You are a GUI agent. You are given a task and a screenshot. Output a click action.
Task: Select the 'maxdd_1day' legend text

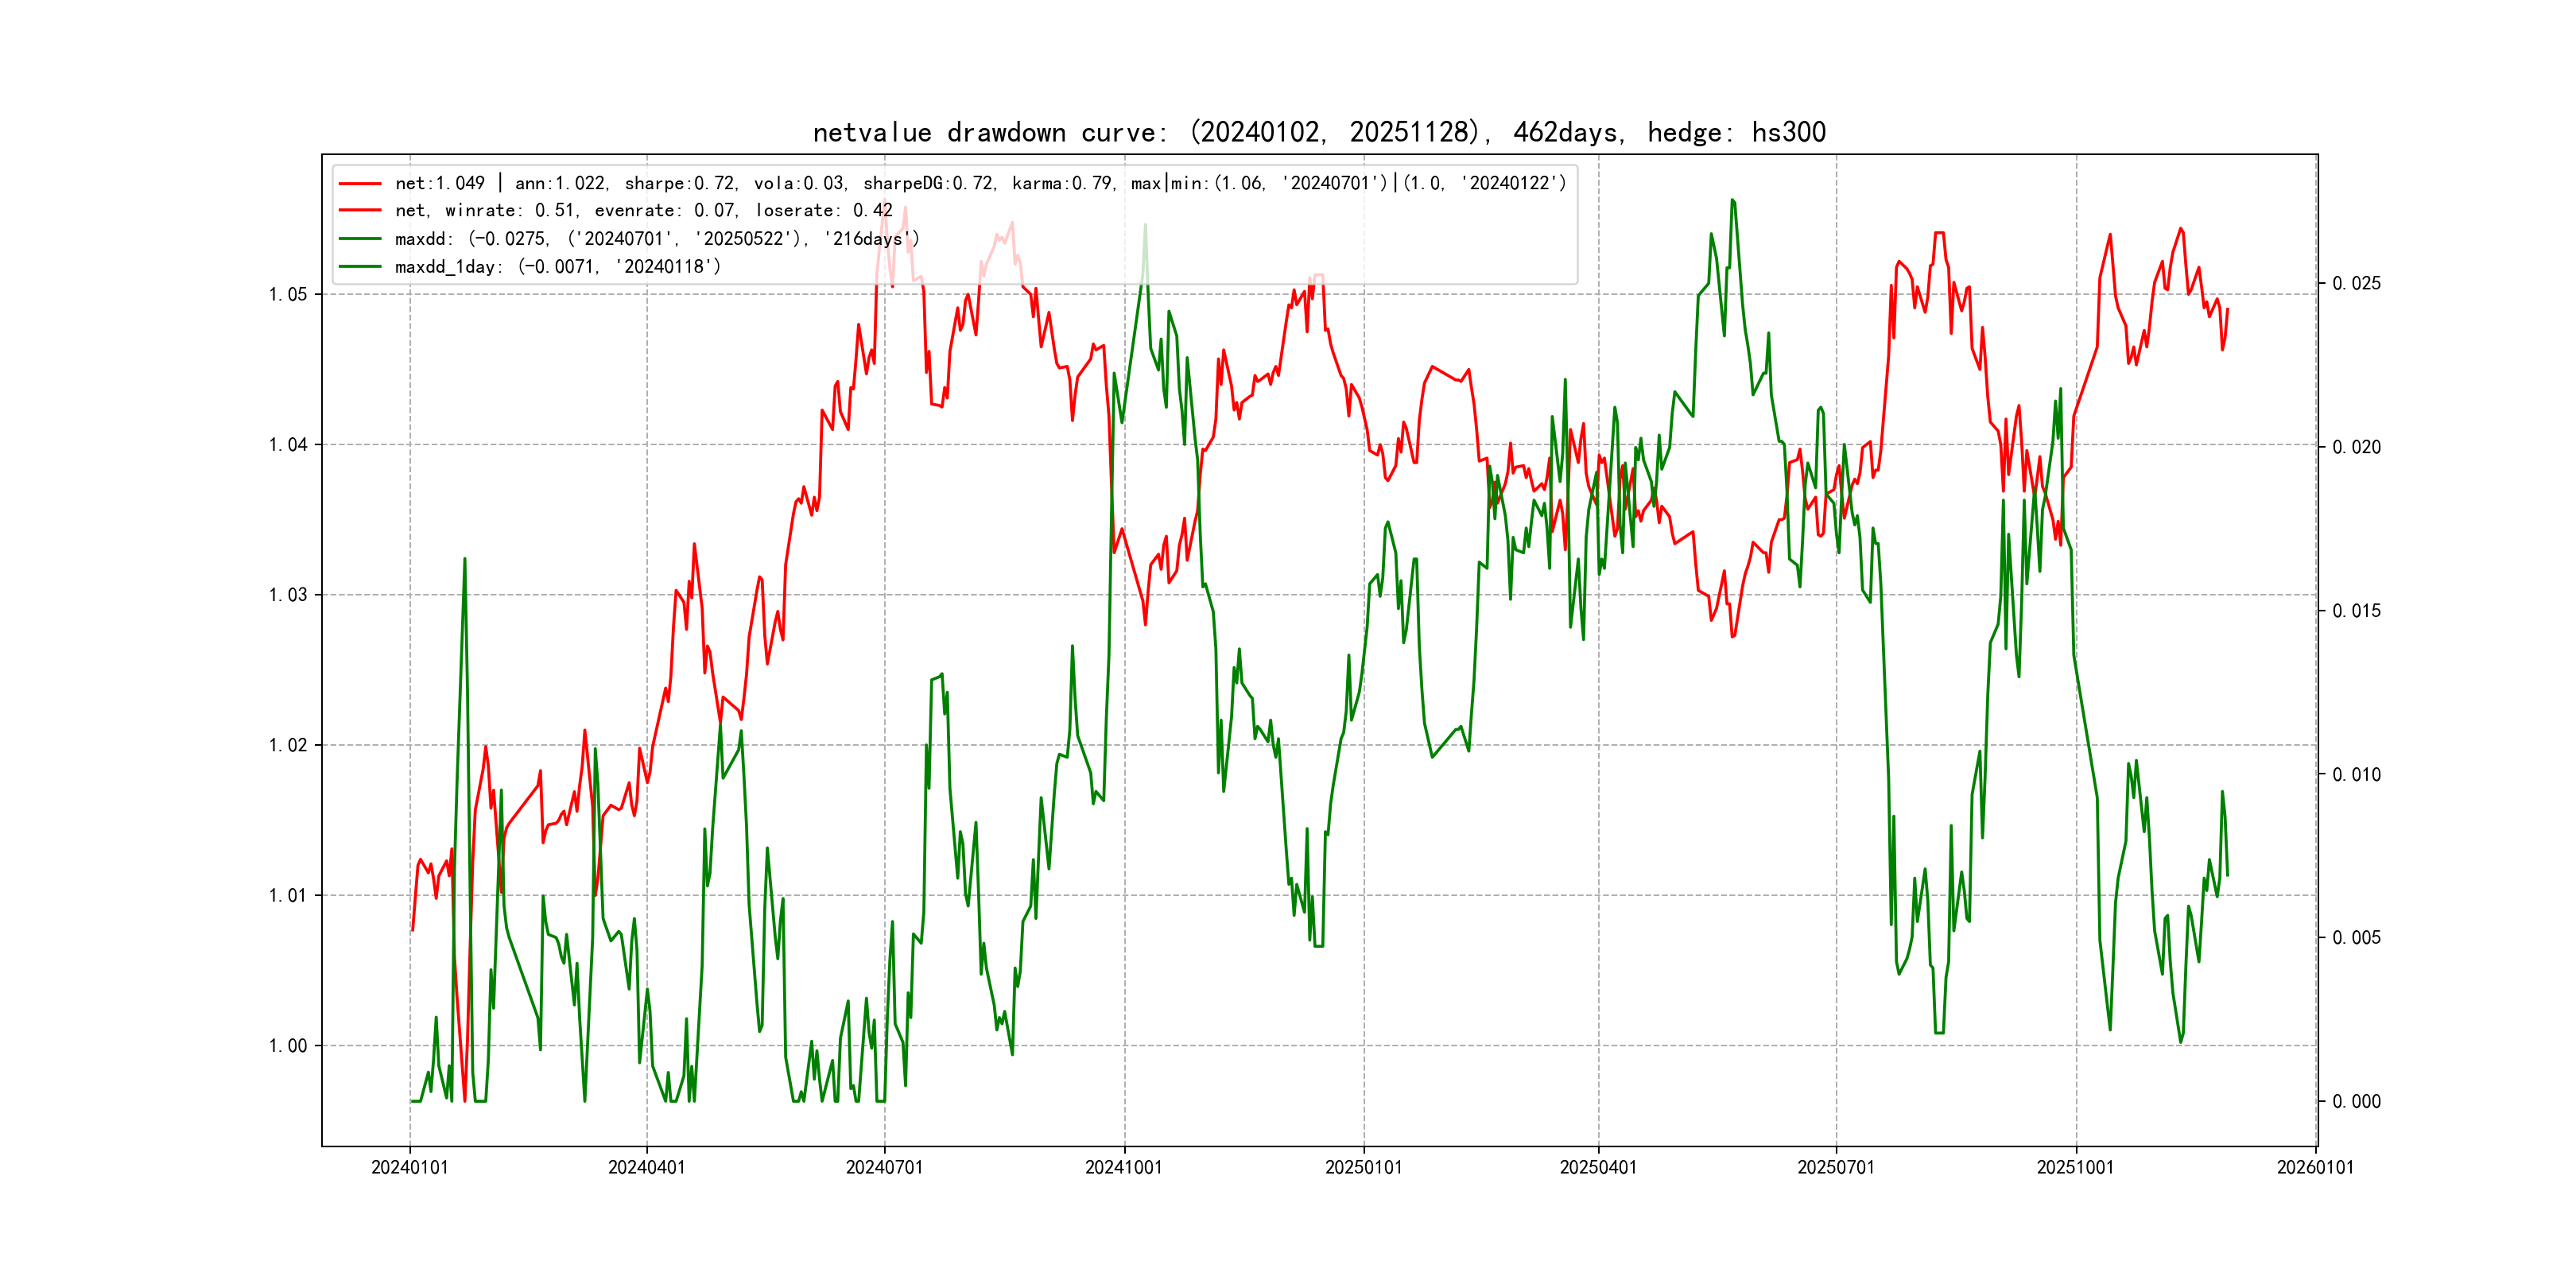557,267
